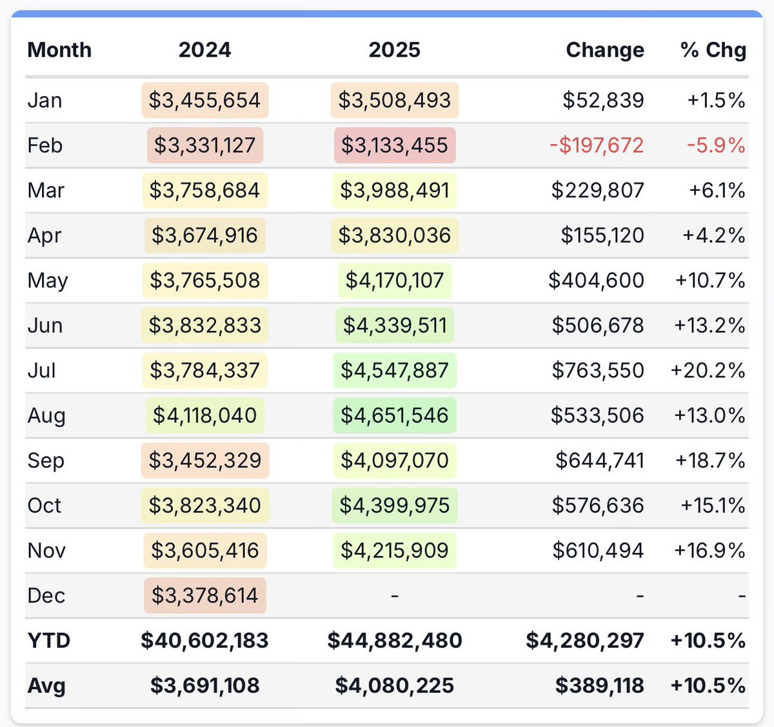Select the YTD row label
This screenshot has width=774, height=727.
(48, 641)
